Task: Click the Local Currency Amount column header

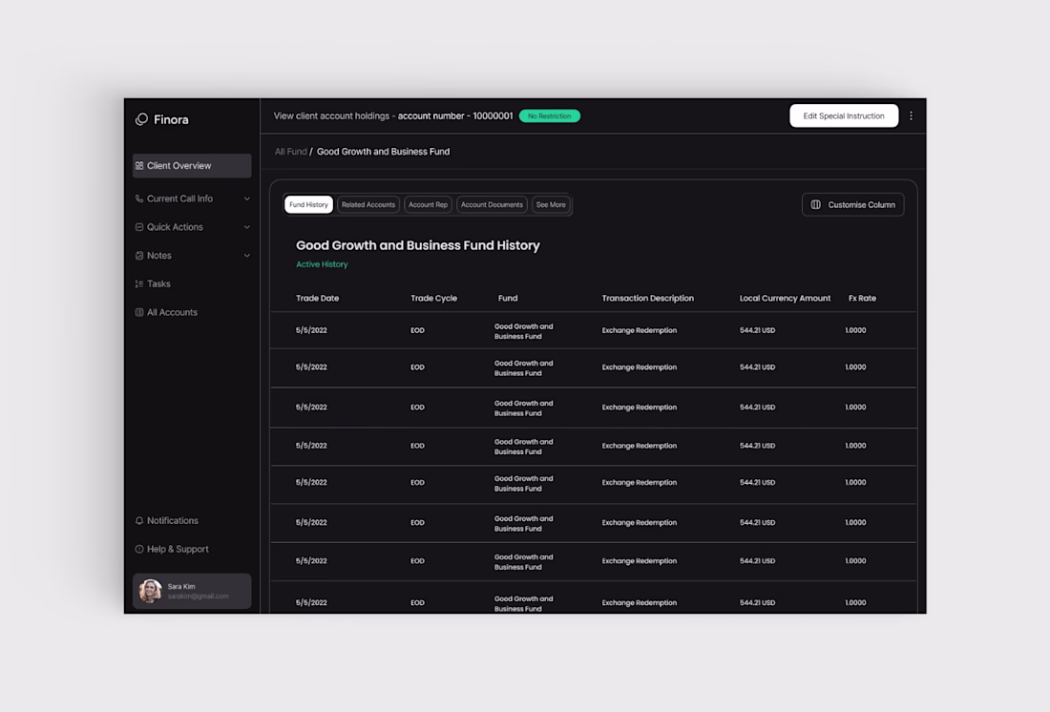Action: point(785,298)
